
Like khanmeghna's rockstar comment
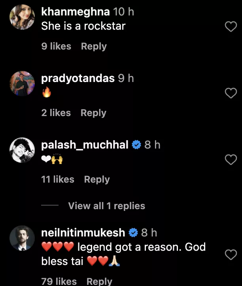click(x=231, y=27)
